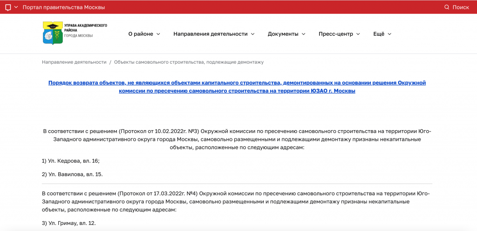
Task: Click the chevron next to Пресс-центр
Action: (x=358, y=34)
